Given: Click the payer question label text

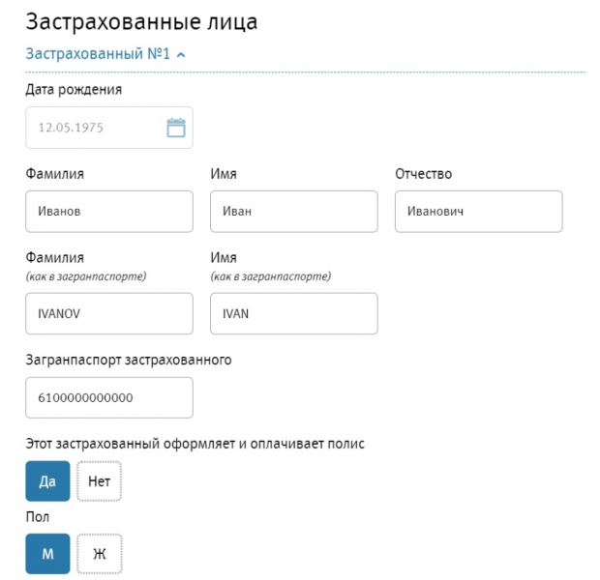Looking at the screenshot, I should click(195, 444).
